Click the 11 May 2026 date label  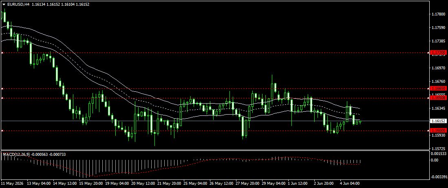(13, 183)
